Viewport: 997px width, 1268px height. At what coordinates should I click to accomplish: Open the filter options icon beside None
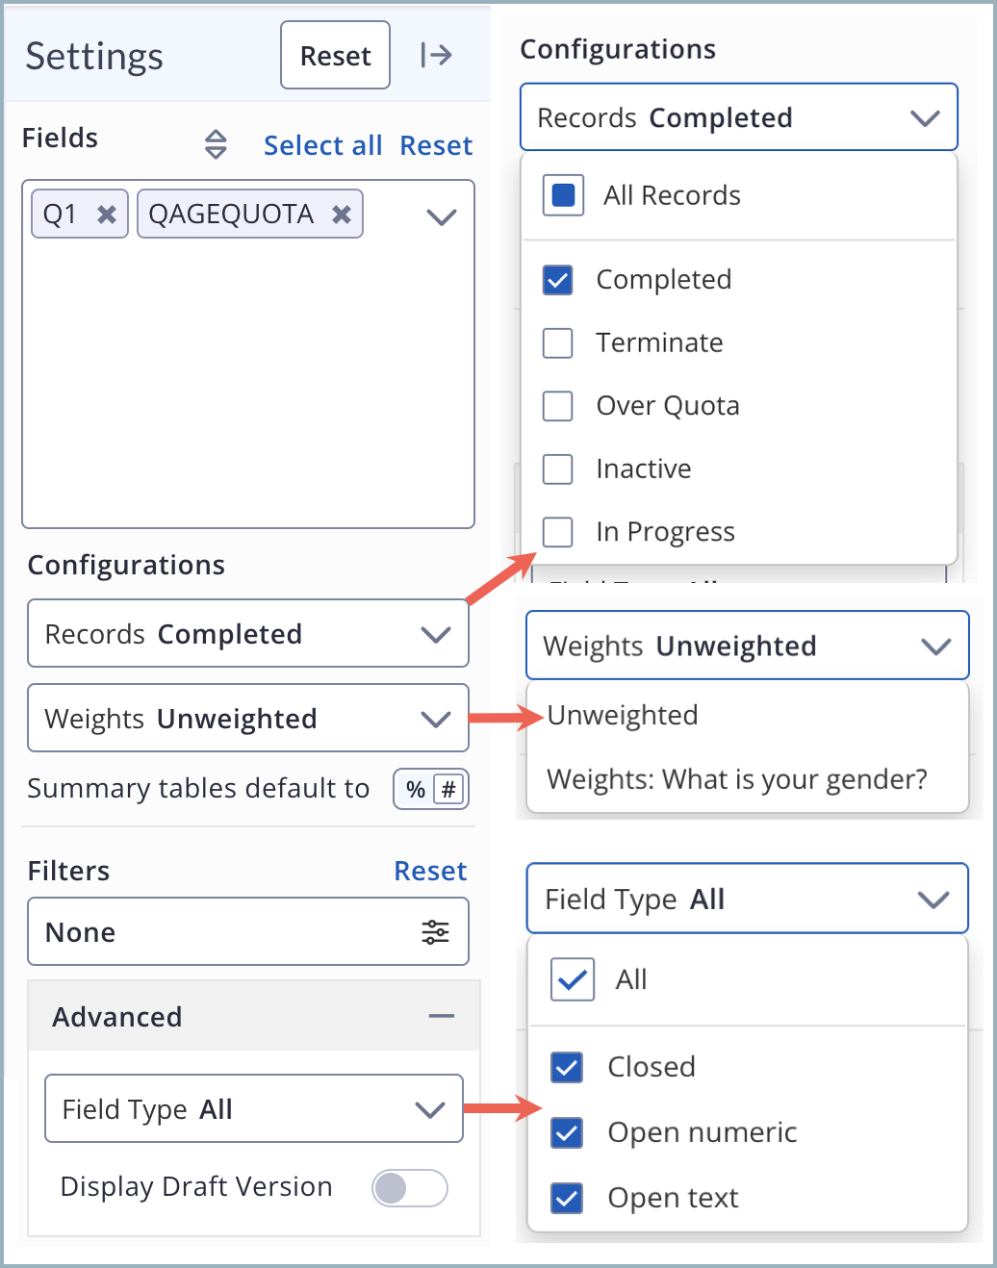[436, 931]
